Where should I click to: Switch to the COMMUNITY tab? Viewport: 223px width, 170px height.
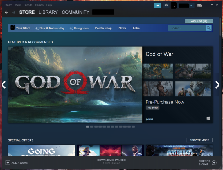75,12
